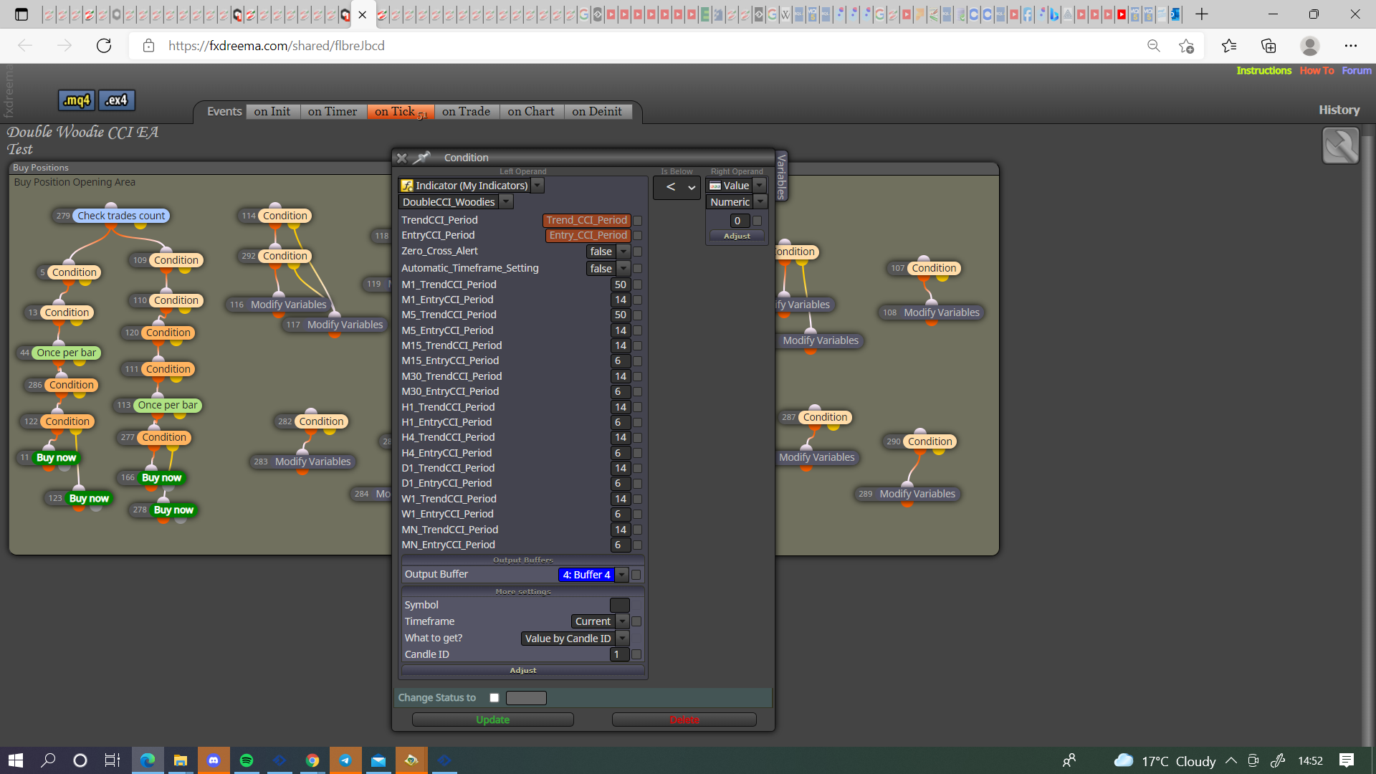This screenshot has height=774, width=1376.
Task: Open the Indicator (My Indicators) operand type dropdown
Action: [537, 186]
